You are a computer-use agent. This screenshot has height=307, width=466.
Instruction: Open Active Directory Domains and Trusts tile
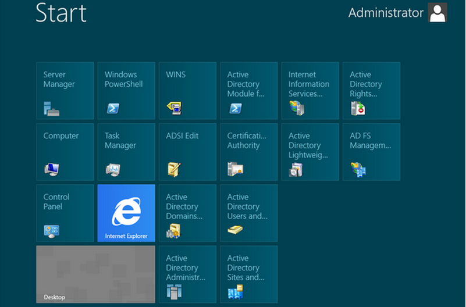(x=187, y=213)
